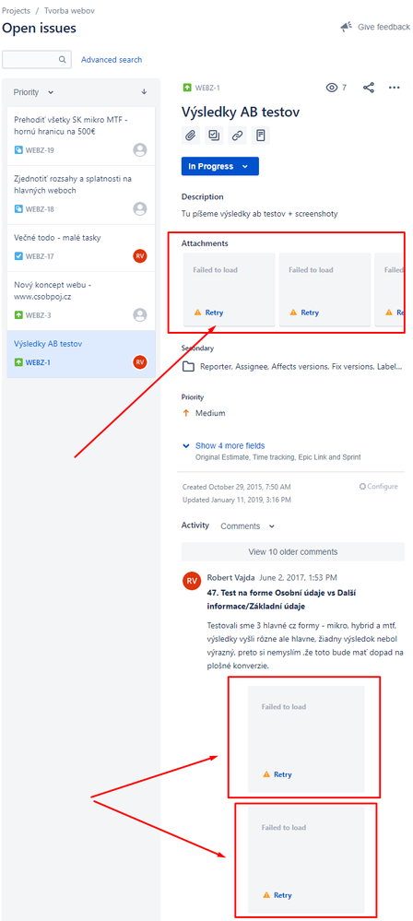This screenshot has height=921, width=413.
Task: Click the WEBZ-17 task type icon
Action: (x=18, y=256)
